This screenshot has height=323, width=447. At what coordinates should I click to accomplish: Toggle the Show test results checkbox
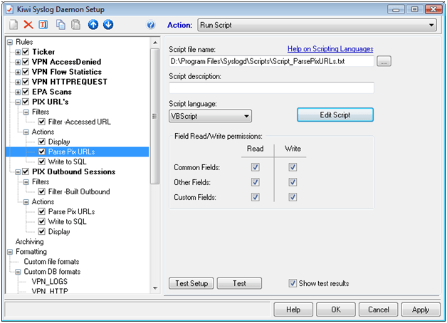pos(293,283)
